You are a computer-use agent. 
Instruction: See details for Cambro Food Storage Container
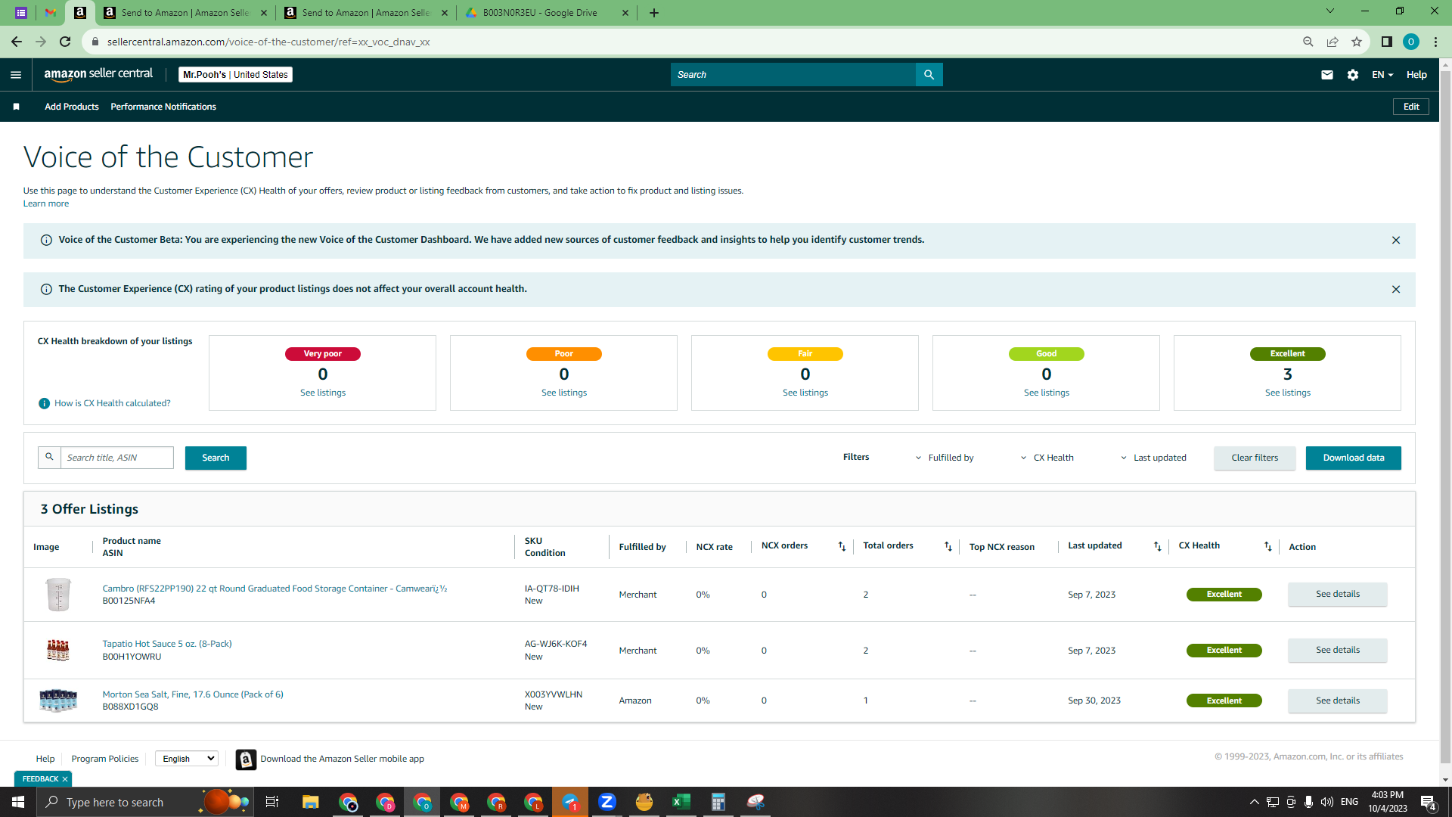(1337, 594)
